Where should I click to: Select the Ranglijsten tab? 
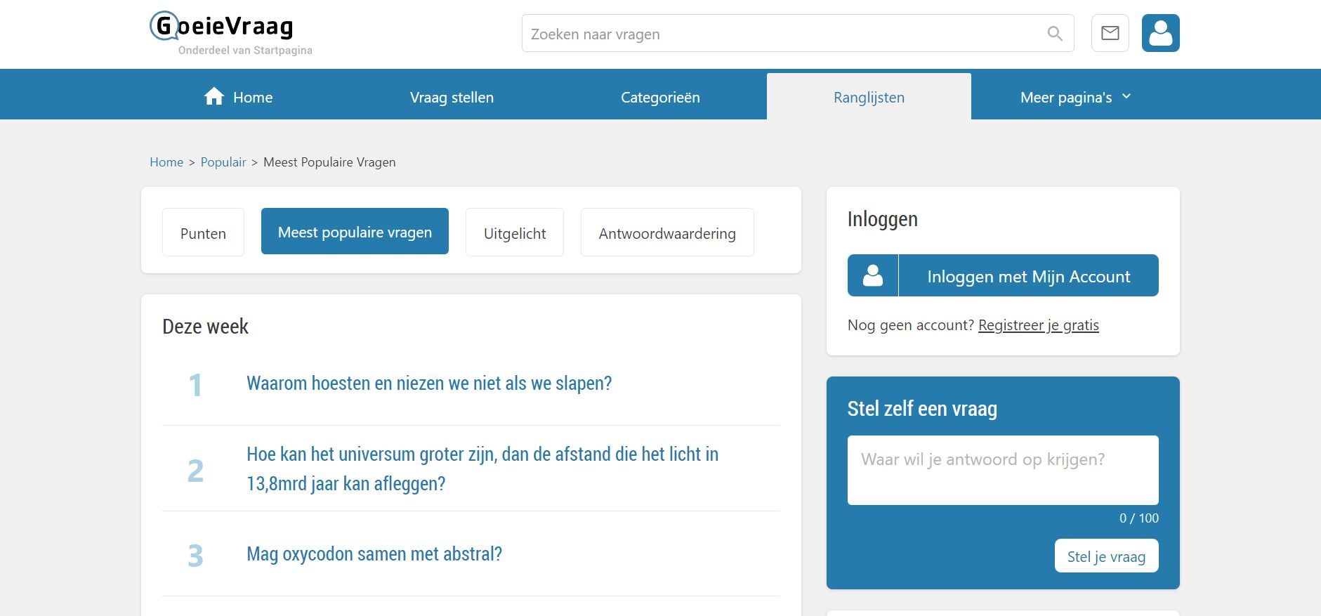869,98
